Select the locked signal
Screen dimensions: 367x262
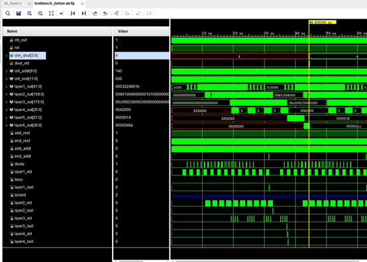tap(20, 195)
